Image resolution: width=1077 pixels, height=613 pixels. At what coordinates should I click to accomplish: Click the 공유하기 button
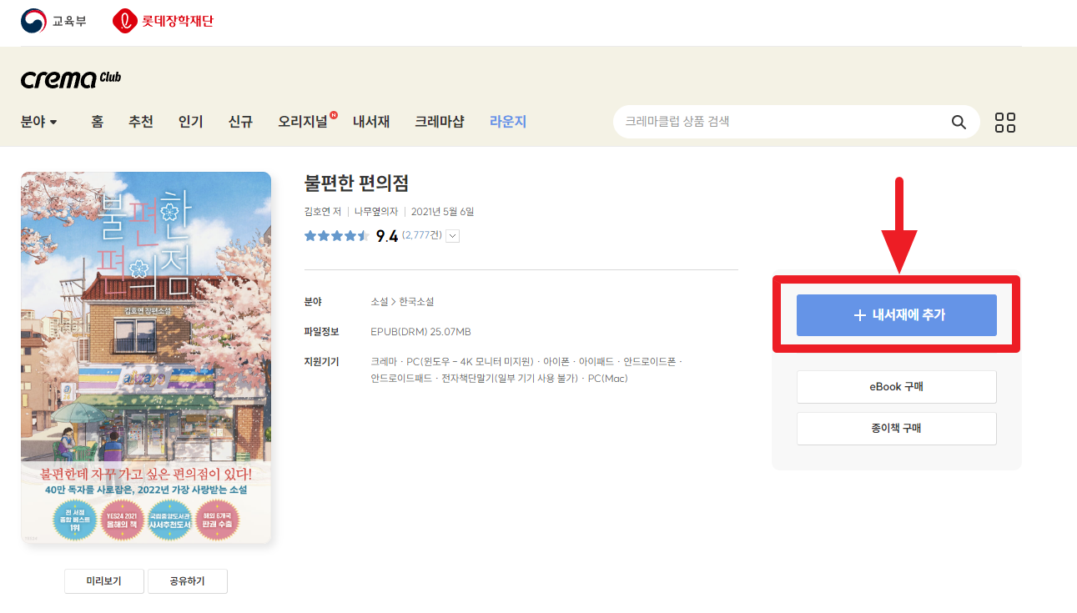click(x=188, y=581)
